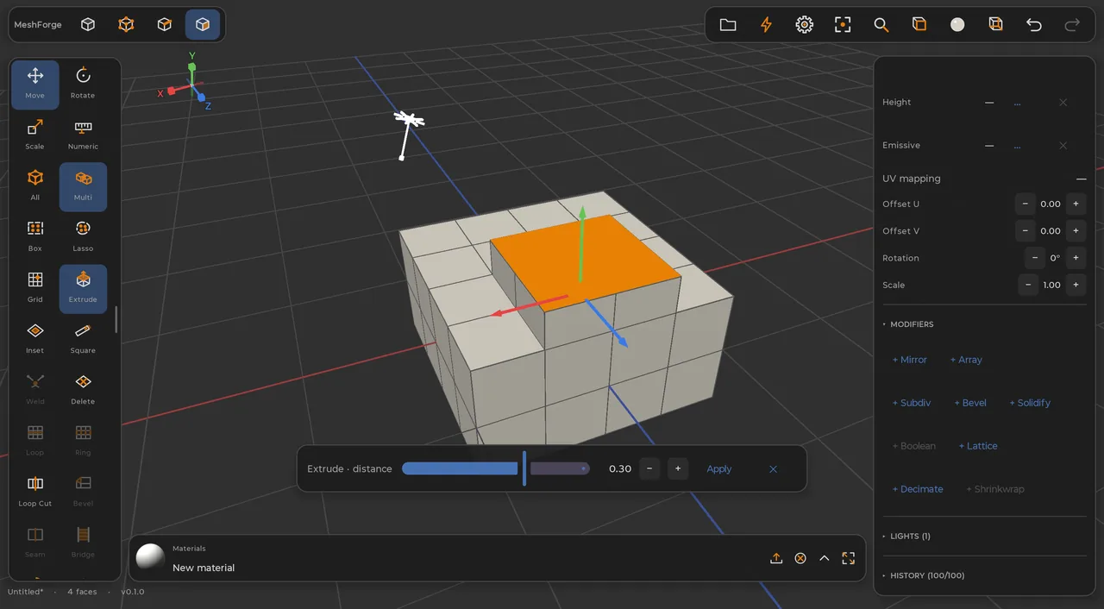Screen dimensions: 1104x609
Task: Add an Array modifier
Action: click(x=966, y=360)
